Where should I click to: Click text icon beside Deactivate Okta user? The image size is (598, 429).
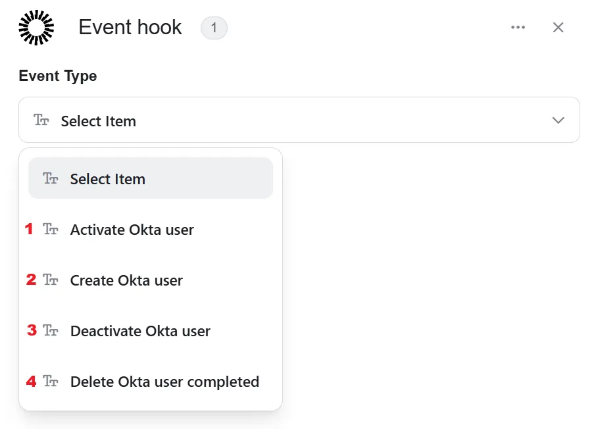coord(51,330)
